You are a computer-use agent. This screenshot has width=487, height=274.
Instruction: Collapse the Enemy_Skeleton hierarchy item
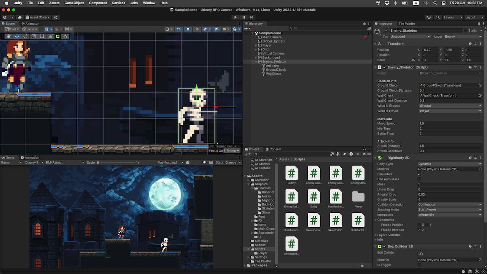256,62
